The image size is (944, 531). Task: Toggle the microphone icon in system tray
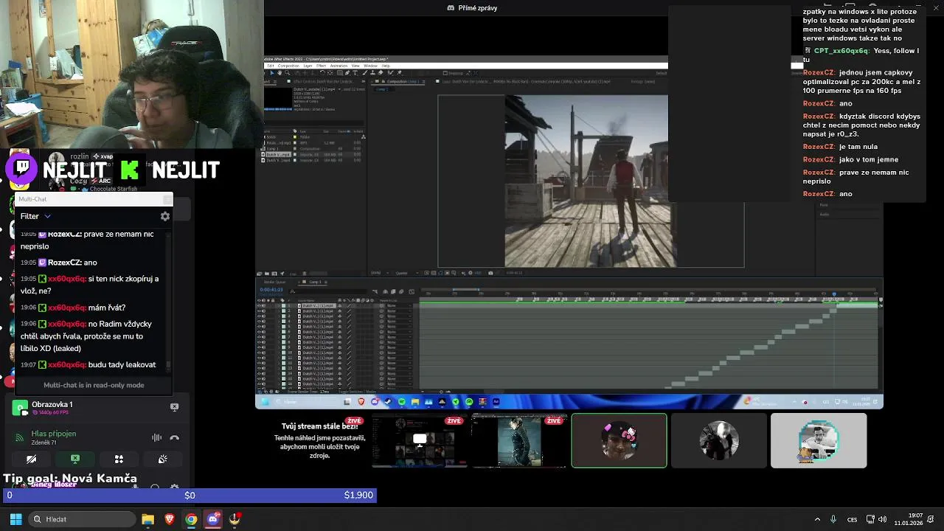coord(833,519)
